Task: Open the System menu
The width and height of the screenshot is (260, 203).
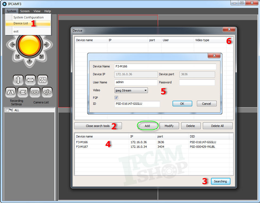Action: (11, 11)
